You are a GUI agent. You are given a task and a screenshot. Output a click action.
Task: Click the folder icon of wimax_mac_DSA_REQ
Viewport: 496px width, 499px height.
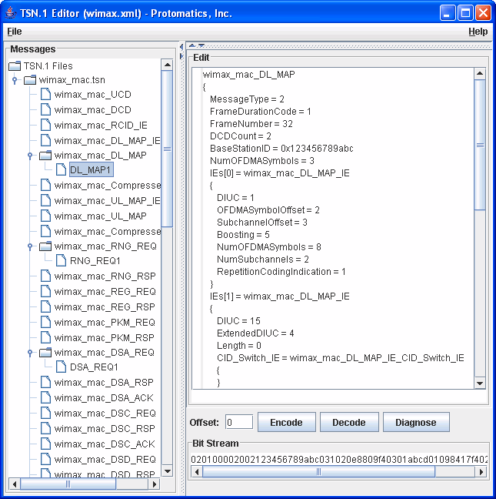coord(45,353)
